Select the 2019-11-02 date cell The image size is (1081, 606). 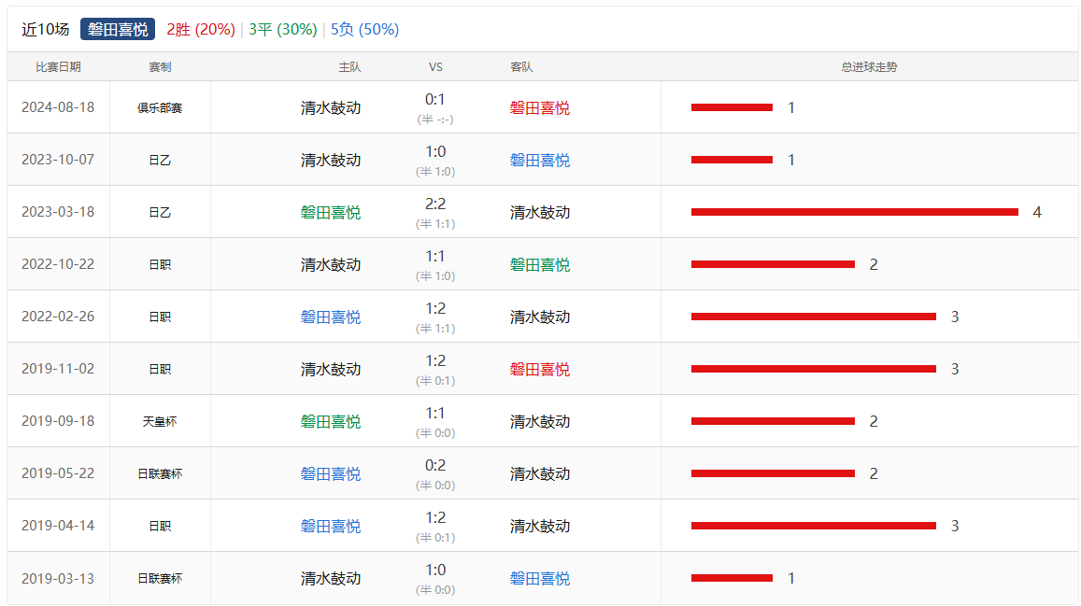point(58,369)
